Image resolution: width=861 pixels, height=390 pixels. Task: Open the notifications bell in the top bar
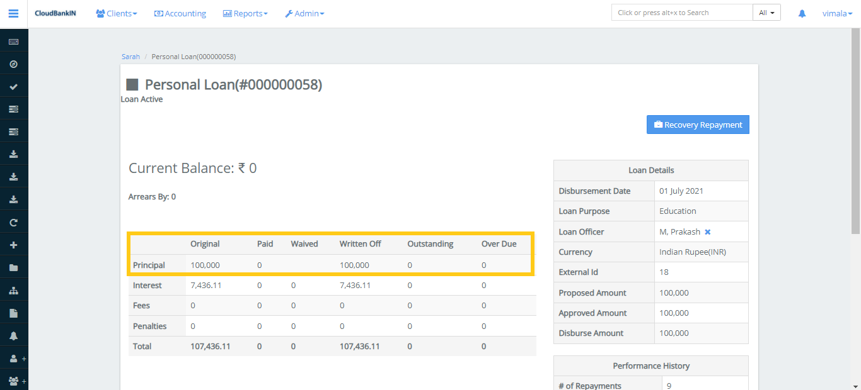801,13
